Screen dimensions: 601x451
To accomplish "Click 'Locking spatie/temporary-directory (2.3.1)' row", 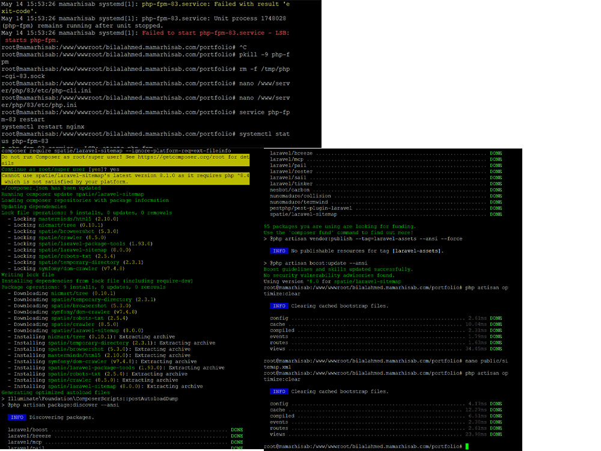I will point(76,262).
